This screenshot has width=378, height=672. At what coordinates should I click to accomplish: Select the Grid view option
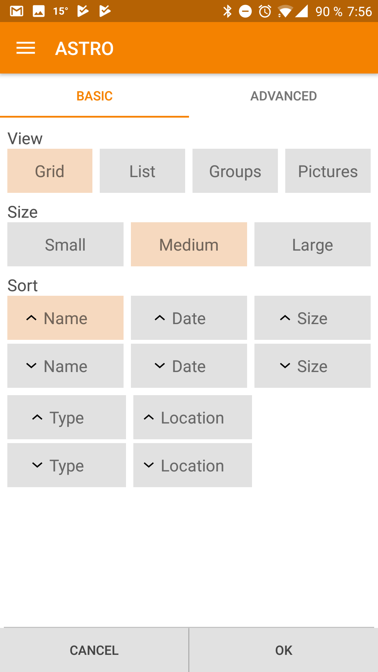[50, 171]
